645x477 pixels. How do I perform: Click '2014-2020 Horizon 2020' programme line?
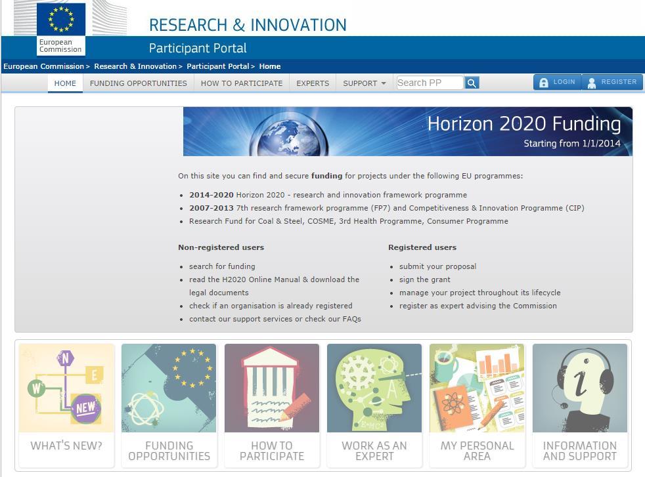pos(328,195)
